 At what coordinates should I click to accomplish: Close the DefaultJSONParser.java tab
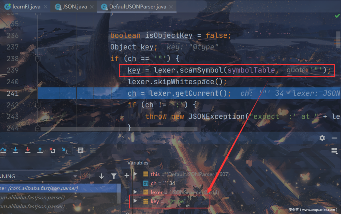(x=171, y=7)
